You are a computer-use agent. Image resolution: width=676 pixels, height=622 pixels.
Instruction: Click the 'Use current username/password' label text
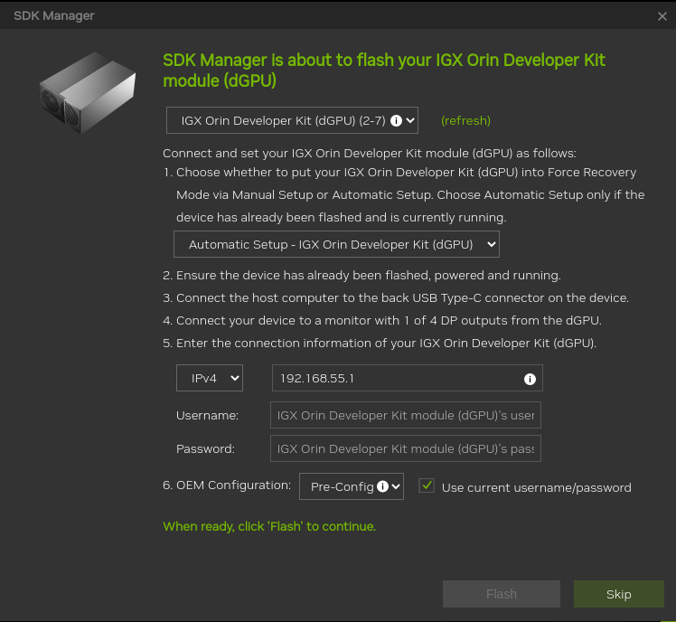pos(536,488)
